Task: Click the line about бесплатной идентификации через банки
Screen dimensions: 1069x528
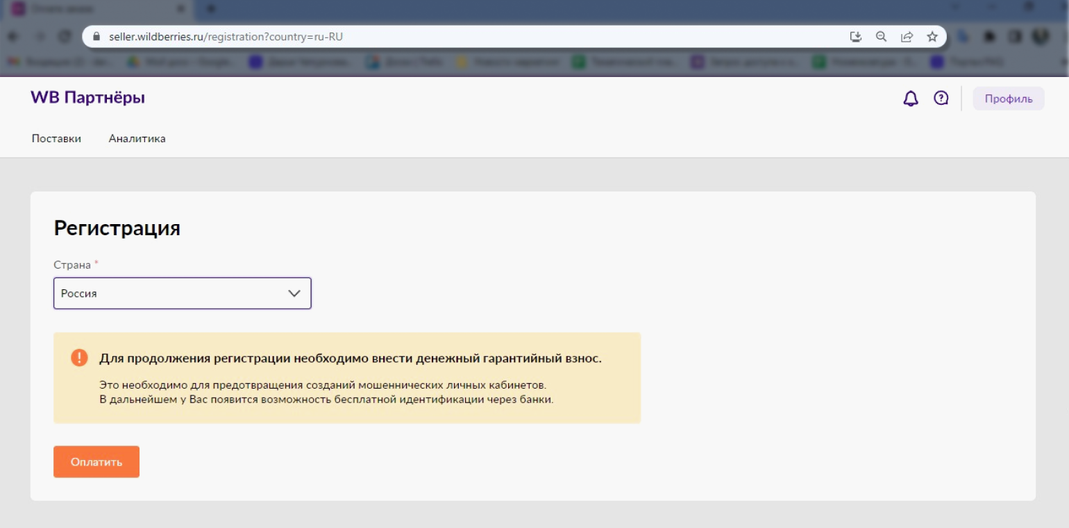Action: (x=326, y=400)
